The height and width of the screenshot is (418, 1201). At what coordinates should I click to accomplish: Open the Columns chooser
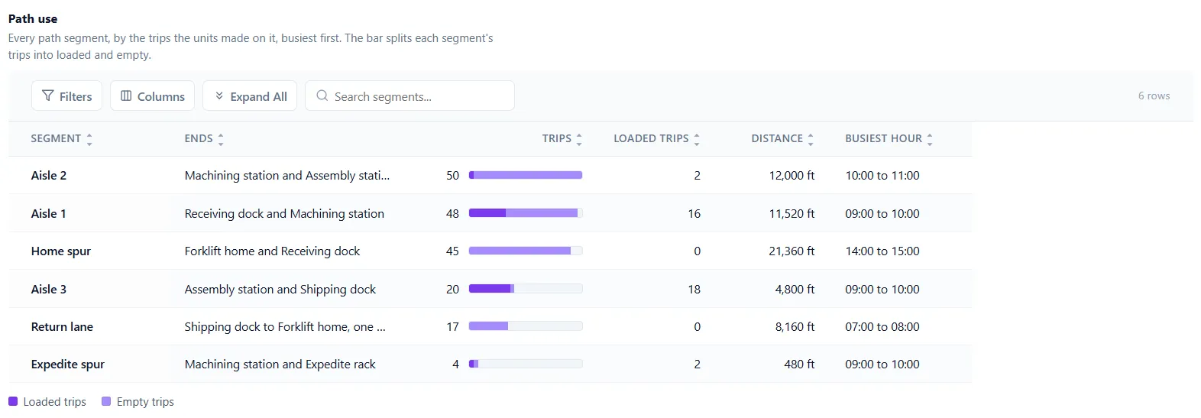pyautogui.click(x=152, y=96)
